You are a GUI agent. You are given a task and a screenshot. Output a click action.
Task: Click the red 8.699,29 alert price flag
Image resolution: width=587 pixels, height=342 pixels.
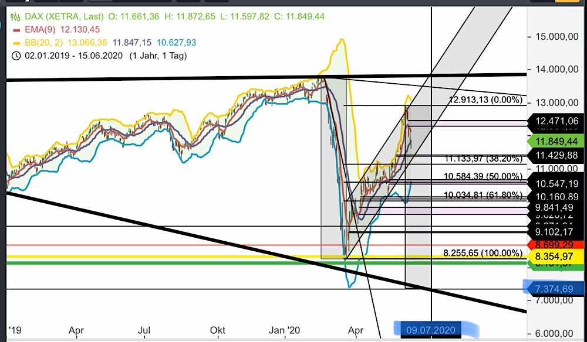click(555, 244)
